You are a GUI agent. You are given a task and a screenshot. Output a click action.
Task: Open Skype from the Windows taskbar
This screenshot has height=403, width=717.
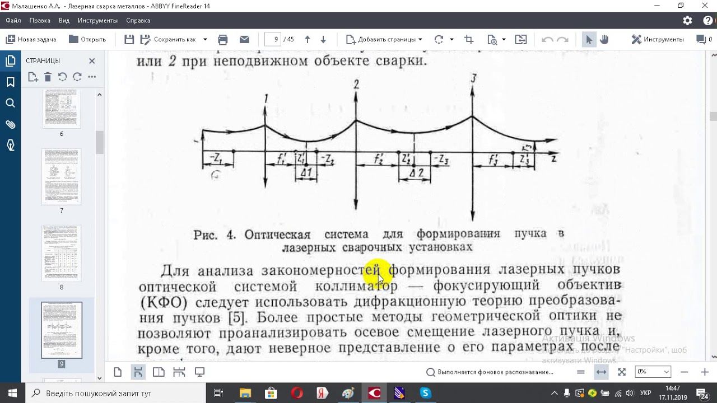coord(425,393)
